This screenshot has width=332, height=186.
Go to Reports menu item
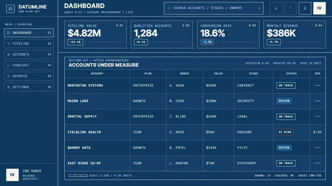tap(29, 76)
